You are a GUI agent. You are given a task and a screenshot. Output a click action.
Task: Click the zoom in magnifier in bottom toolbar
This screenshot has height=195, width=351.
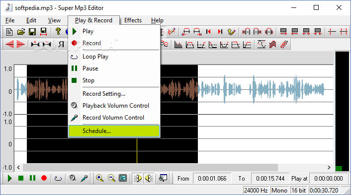pyautogui.click(x=99, y=178)
